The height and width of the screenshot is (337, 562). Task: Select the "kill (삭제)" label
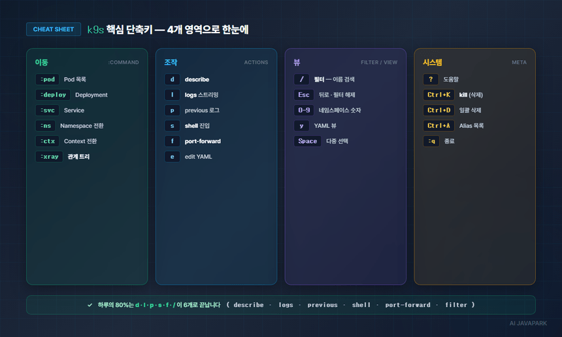(x=471, y=95)
